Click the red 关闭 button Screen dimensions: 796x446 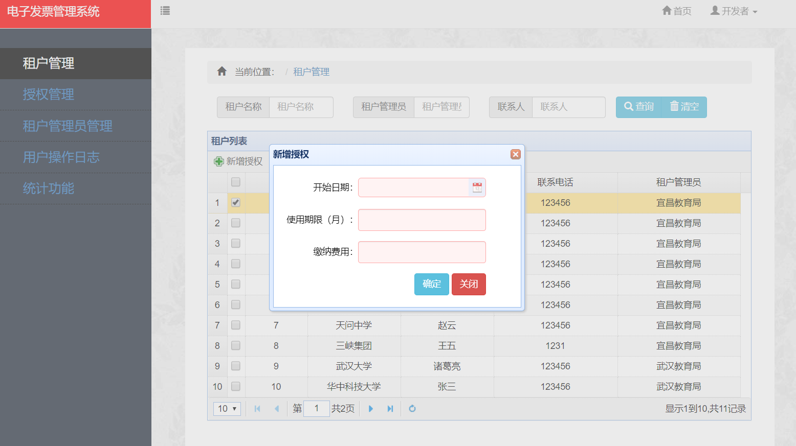point(469,284)
